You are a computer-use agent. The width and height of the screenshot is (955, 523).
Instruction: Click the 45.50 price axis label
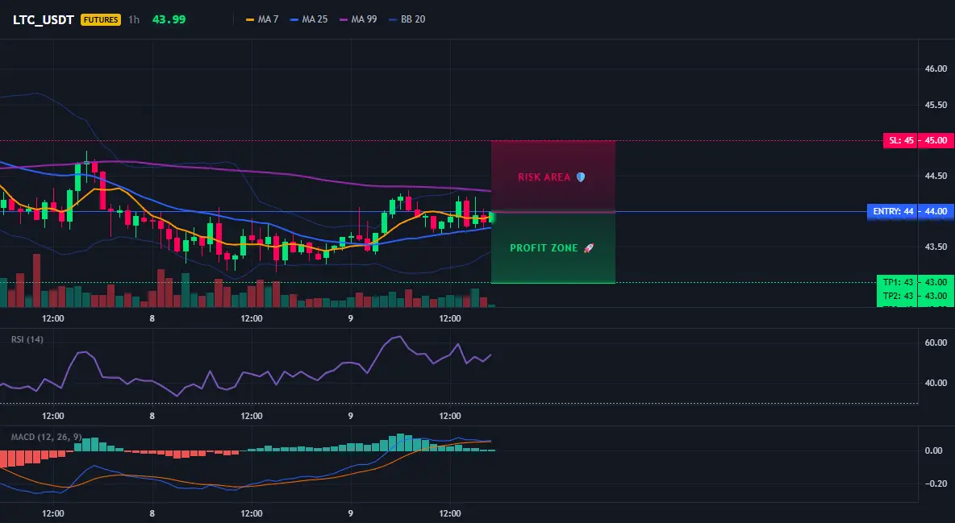(936, 105)
